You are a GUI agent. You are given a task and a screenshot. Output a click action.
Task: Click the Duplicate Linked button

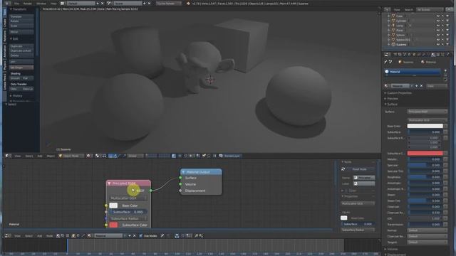[21, 50]
